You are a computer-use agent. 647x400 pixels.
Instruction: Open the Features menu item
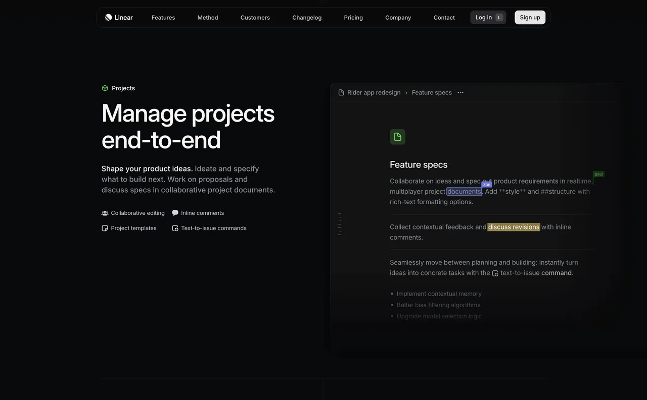click(163, 17)
